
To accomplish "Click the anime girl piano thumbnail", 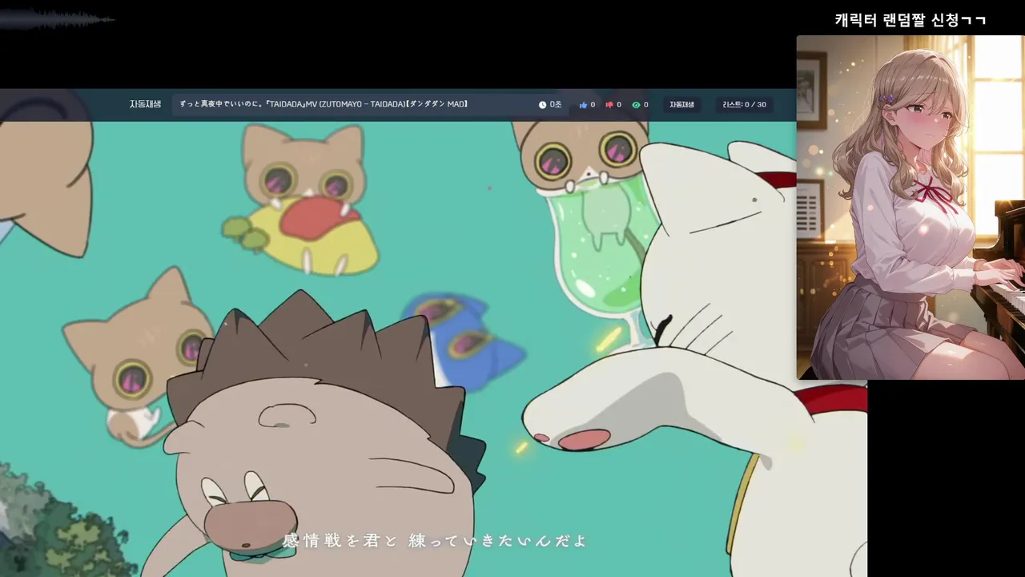I will [x=910, y=208].
